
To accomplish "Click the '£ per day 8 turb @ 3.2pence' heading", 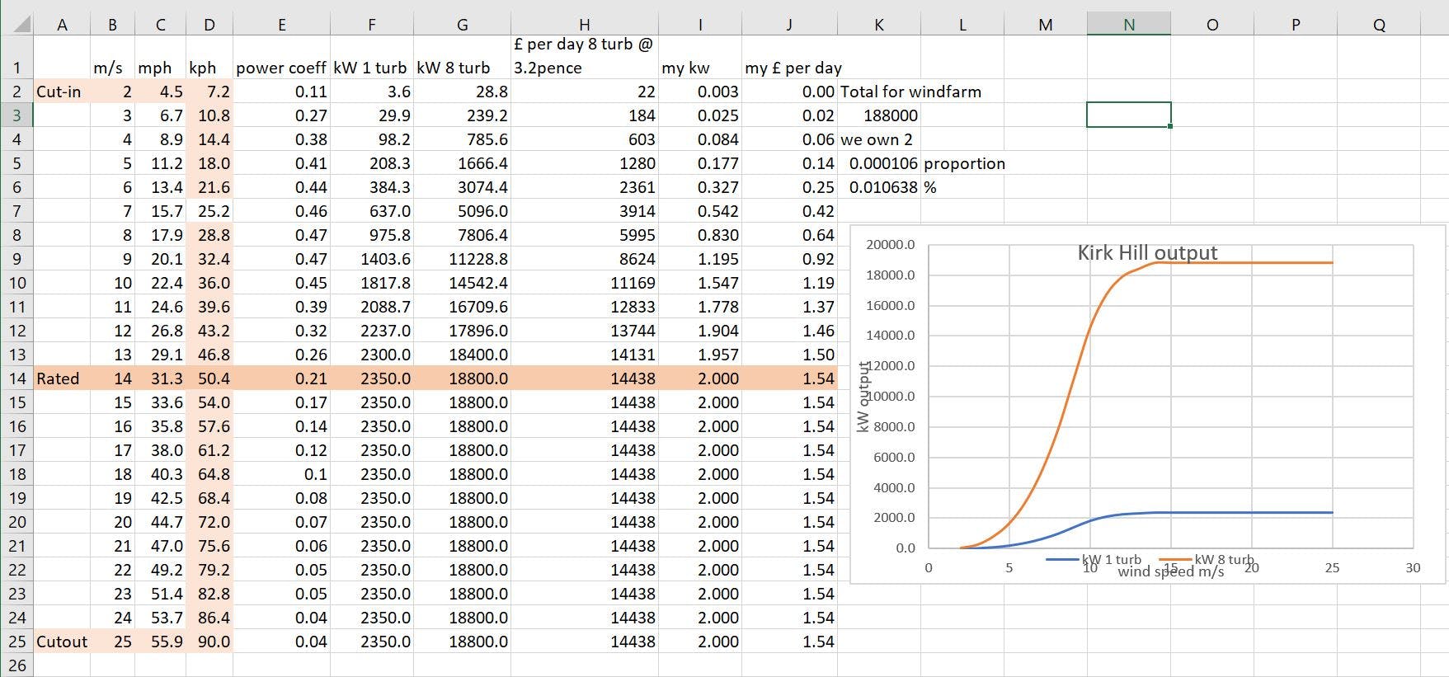I will (585, 57).
